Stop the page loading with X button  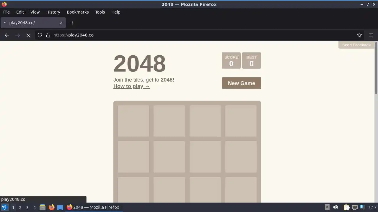(28, 35)
